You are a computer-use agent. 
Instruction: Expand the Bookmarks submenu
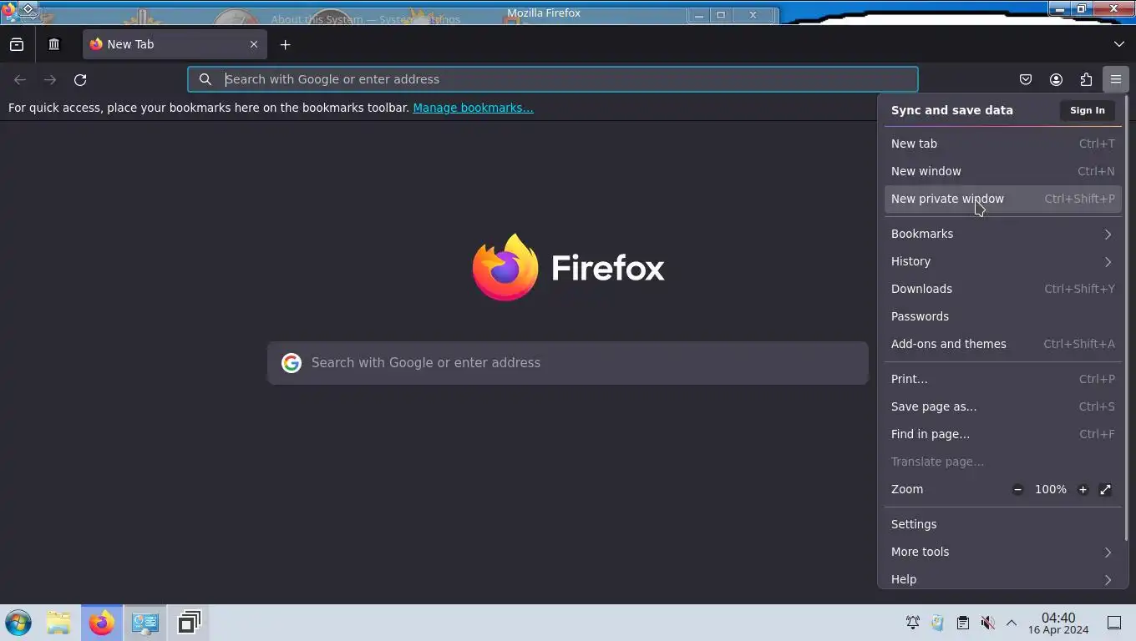[1002, 234]
